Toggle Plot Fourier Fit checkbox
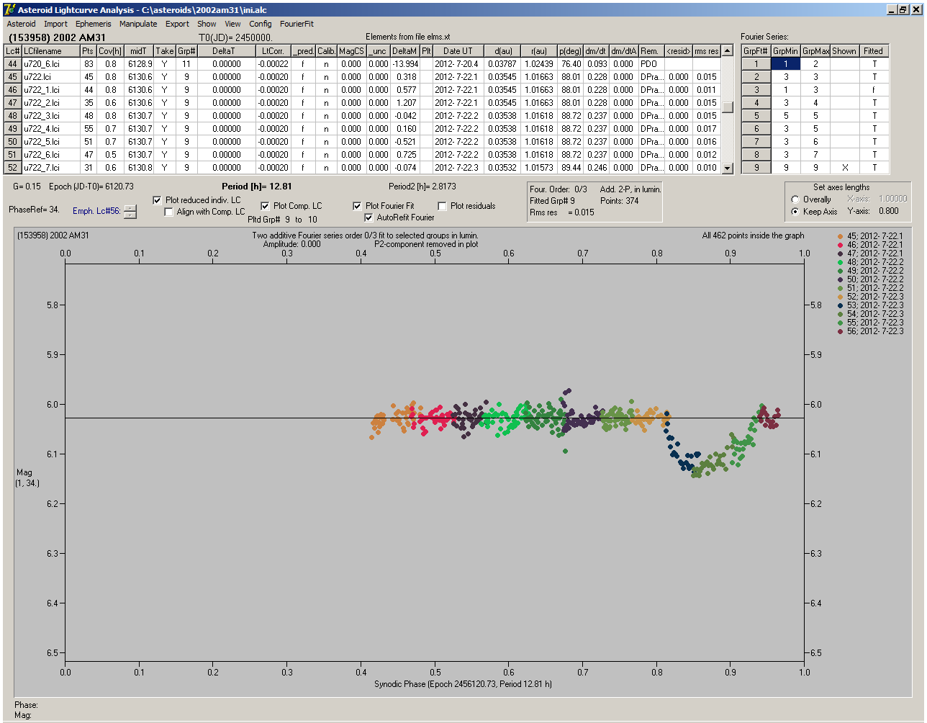927x723 pixels. tap(357, 206)
